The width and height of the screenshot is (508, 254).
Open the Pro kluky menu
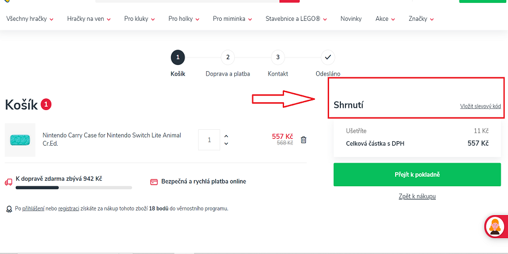139,19
